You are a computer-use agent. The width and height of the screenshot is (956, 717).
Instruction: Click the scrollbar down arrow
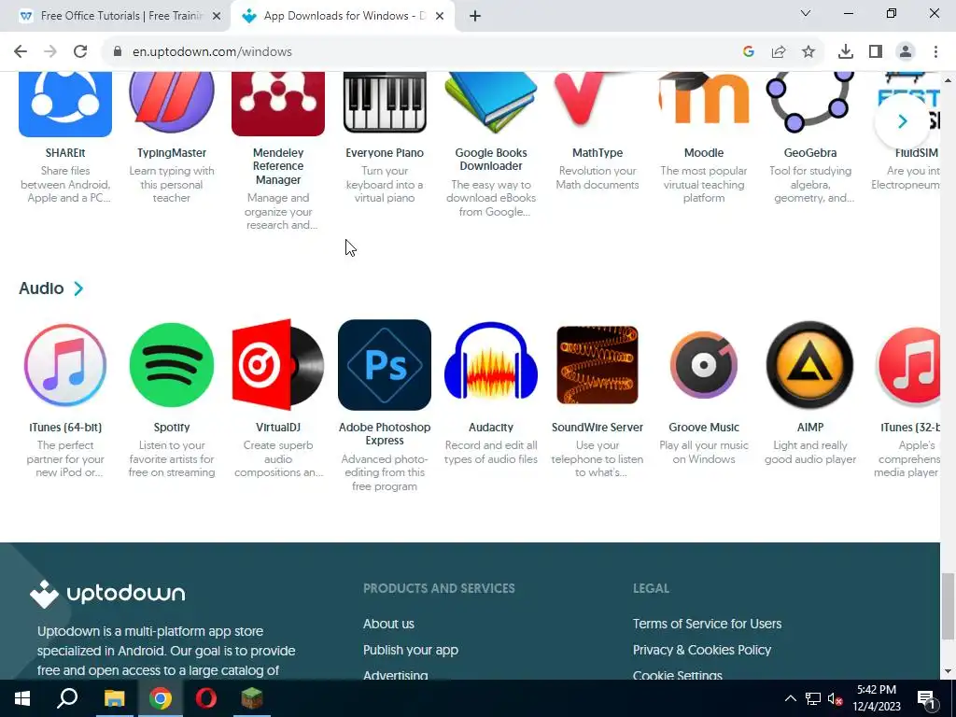tap(949, 672)
